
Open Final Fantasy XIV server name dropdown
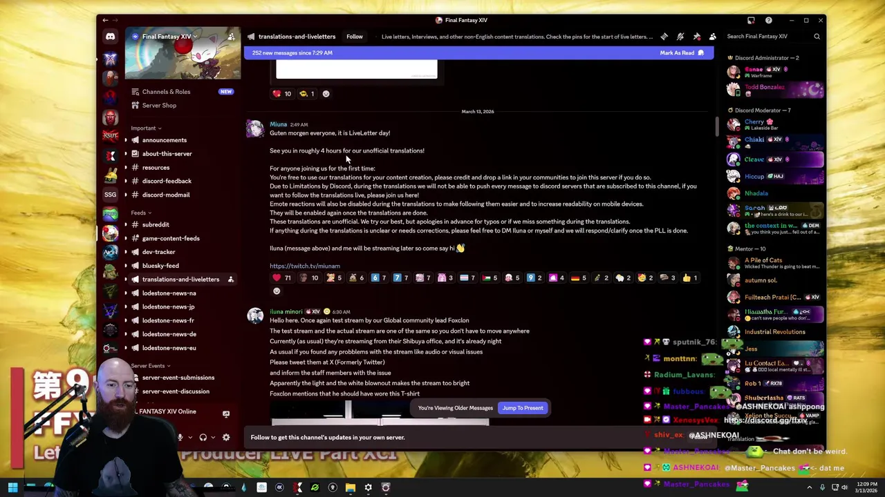(169, 37)
